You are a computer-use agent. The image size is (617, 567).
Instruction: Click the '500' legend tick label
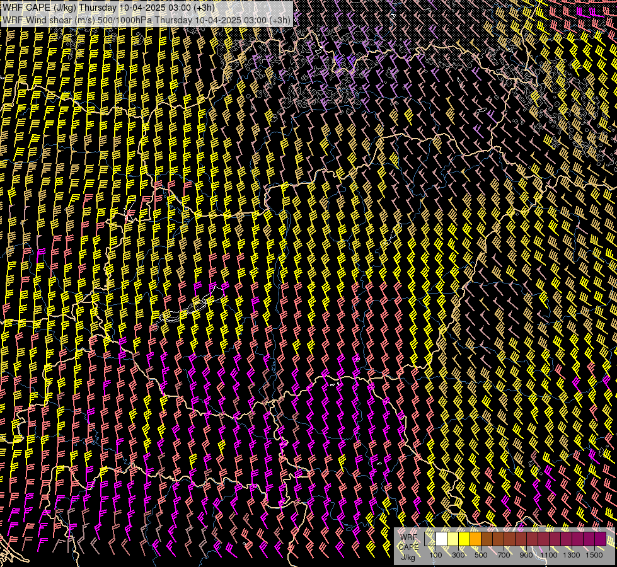pos(481,555)
